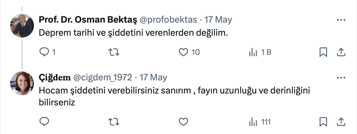Share Çiğdem's tweet
The image size is (357, 134).
[x=340, y=121]
